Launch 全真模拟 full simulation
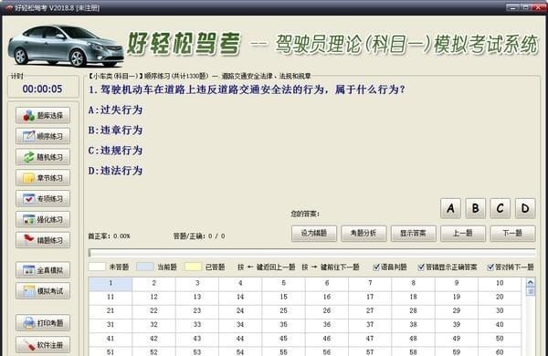Viewport: 548px width, 356px height. coord(43,270)
